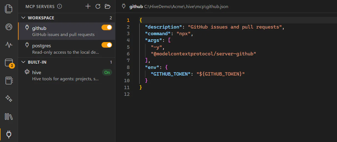Click line number 12 in the gutter

point(127,94)
